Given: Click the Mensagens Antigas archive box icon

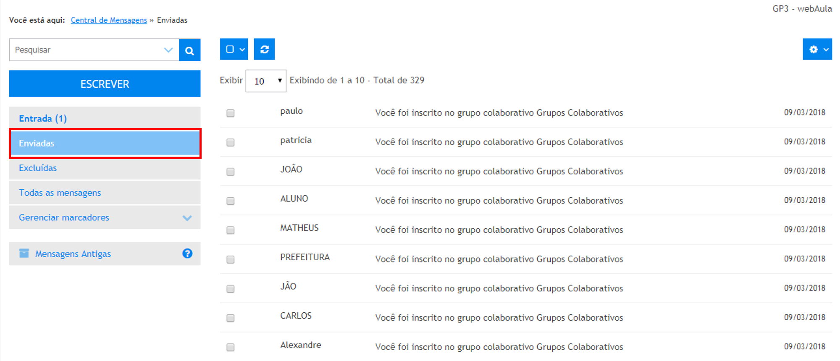Looking at the screenshot, I should pos(24,254).
